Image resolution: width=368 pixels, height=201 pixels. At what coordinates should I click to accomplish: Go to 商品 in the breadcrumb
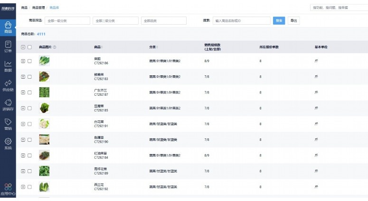click(x=24, y=8)
